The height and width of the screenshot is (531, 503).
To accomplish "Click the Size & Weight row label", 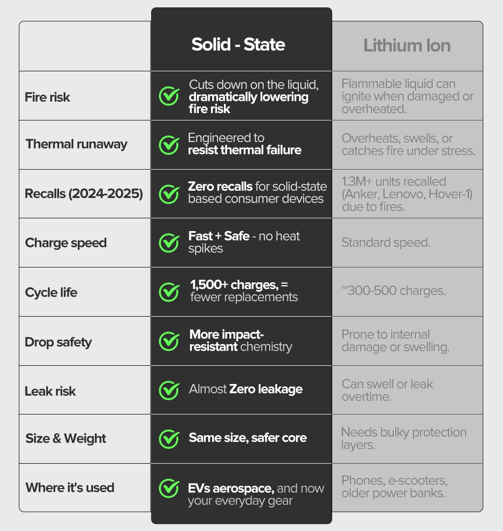I will click(65, 439).
